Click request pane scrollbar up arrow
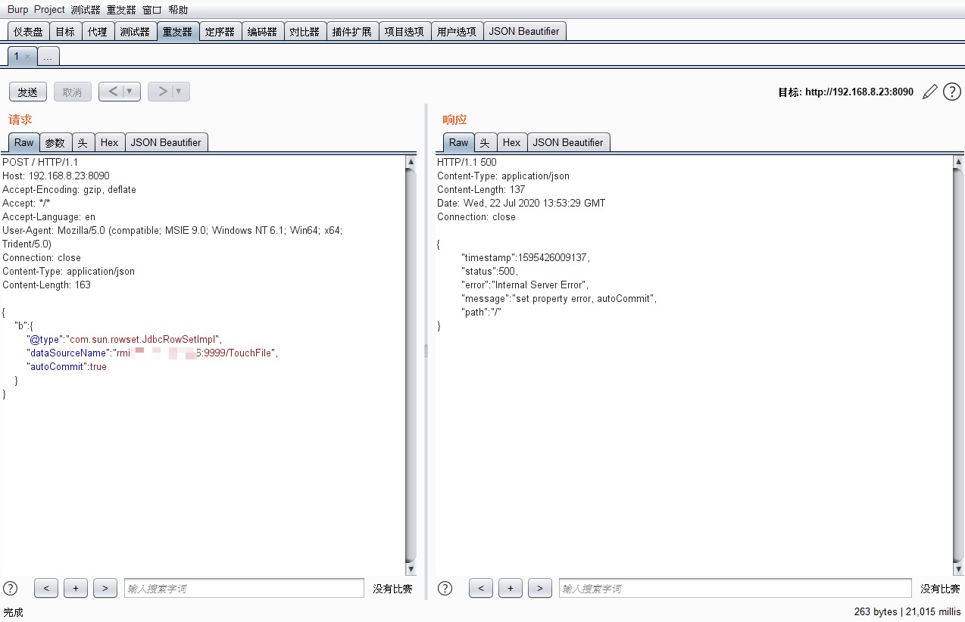This screenshot has height=622, width=965. pos(411,161)
